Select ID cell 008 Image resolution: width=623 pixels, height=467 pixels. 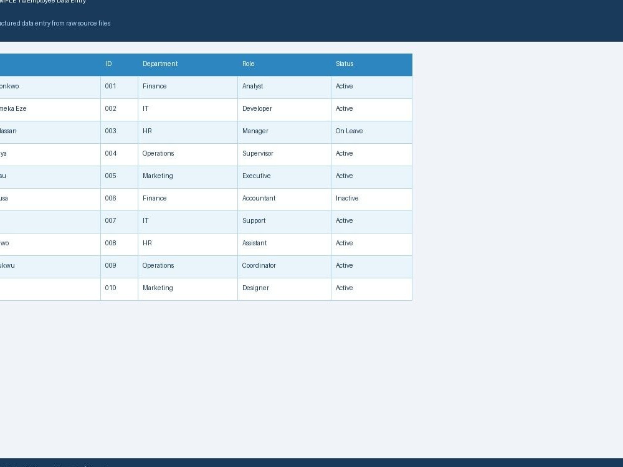point(119,244)
